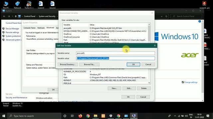Click Delete in Environment Variables window
213x119 pixels.
tap(144, 88)
